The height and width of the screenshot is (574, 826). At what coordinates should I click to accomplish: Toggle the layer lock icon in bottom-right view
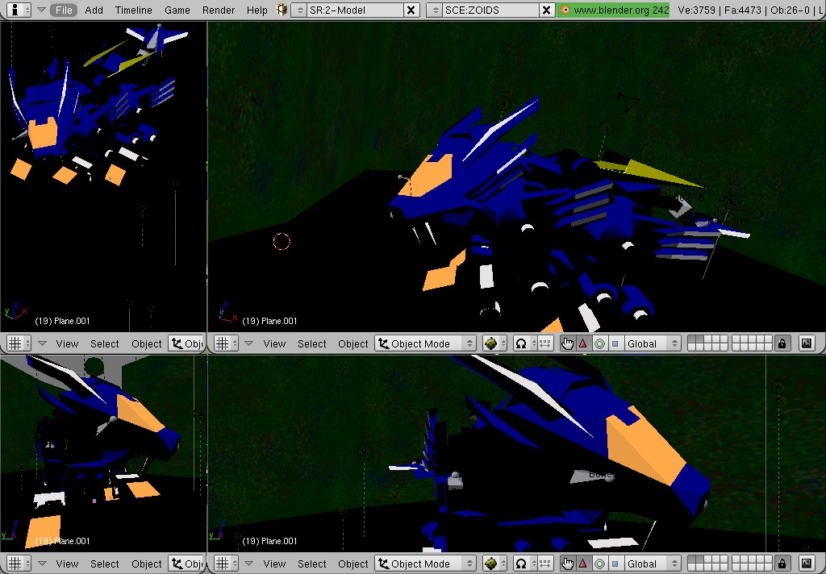click(782, 564)
